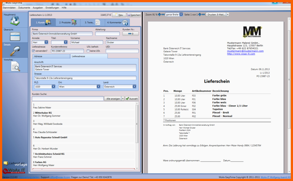Click the Anschrift text box

click(85, 68)
